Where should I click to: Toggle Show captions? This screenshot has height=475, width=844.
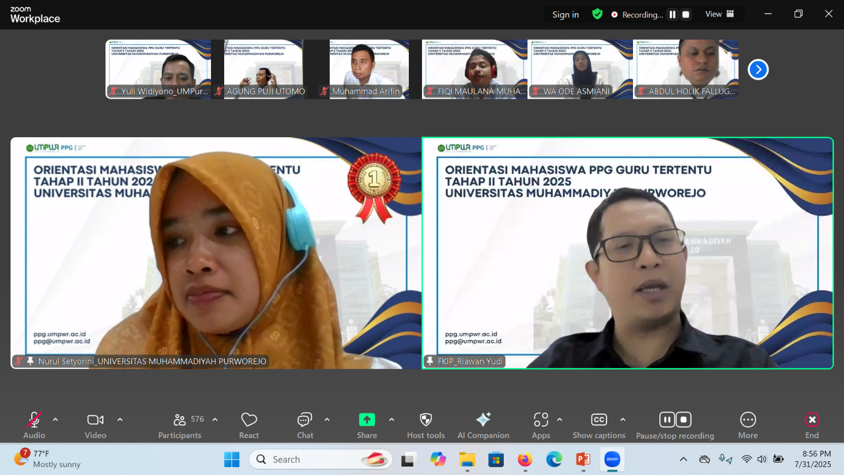599,425
